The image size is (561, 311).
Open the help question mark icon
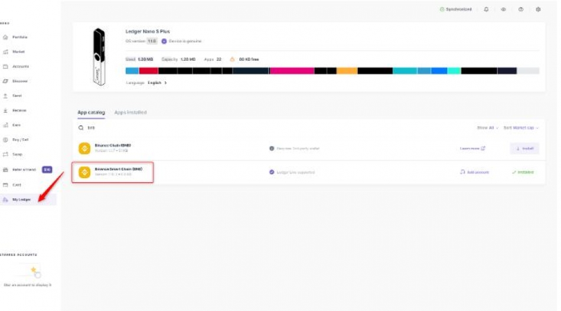521,9
